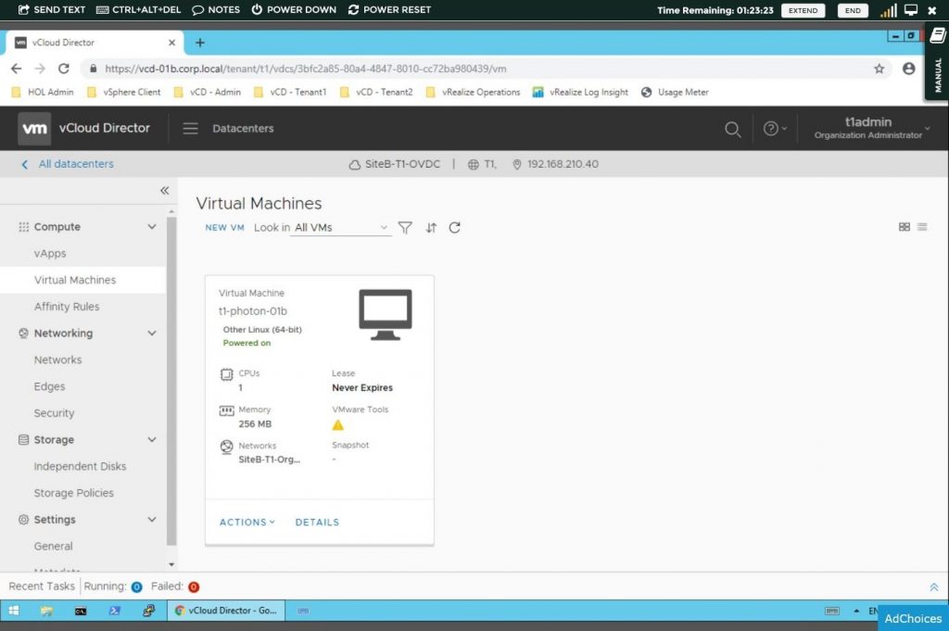Open the Usage Meter bookmark
The width and height of the screenshot is (949, 631).
coord(675,92)
